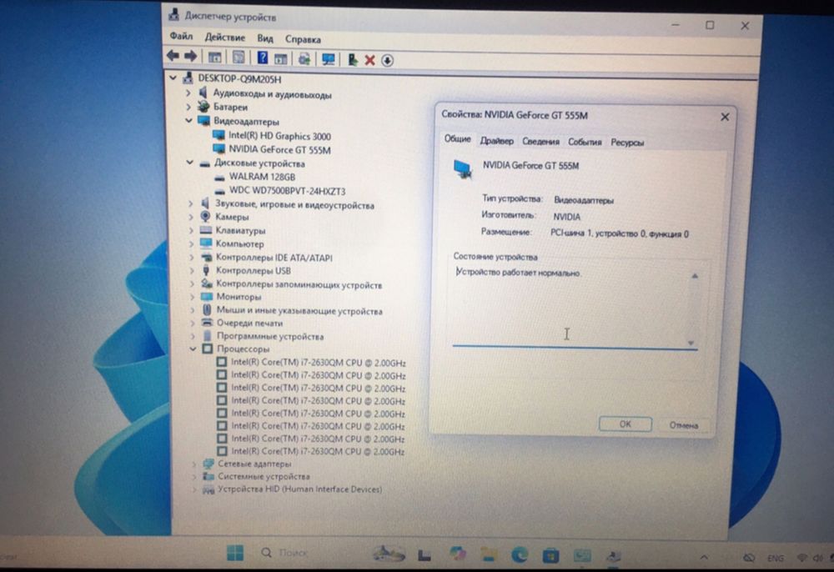This screenshot has width=834, height=572.
Task: Click the Системные устройства category icon
Action: click(x=208, y=476)
